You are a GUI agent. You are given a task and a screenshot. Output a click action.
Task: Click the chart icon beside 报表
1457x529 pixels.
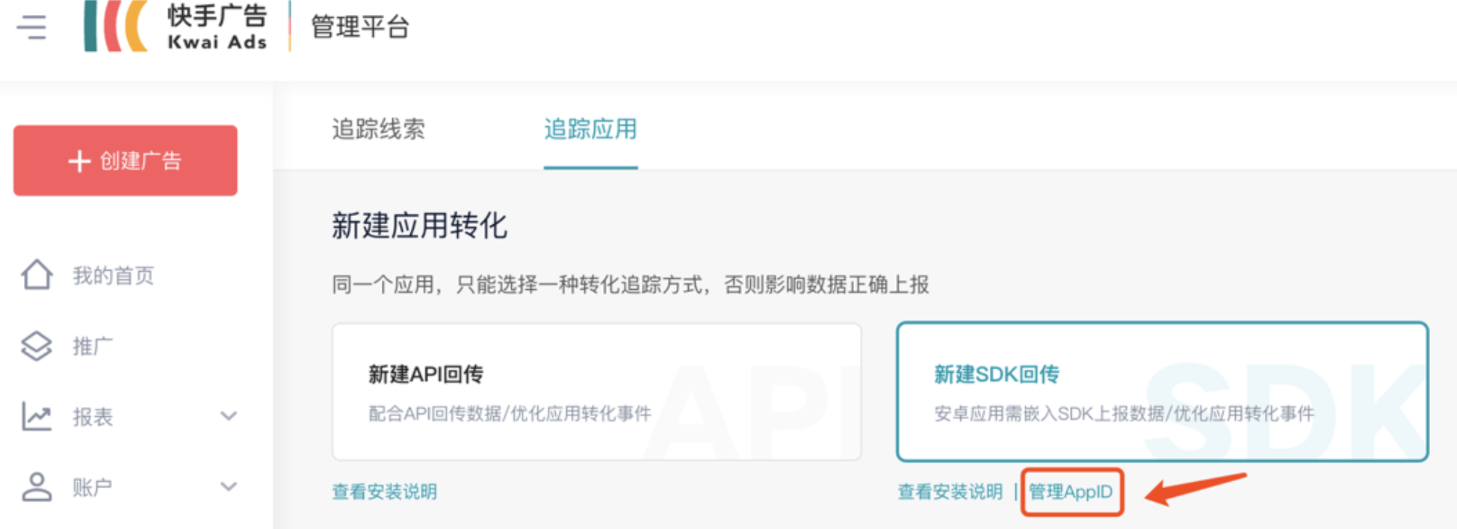(37, 416)
